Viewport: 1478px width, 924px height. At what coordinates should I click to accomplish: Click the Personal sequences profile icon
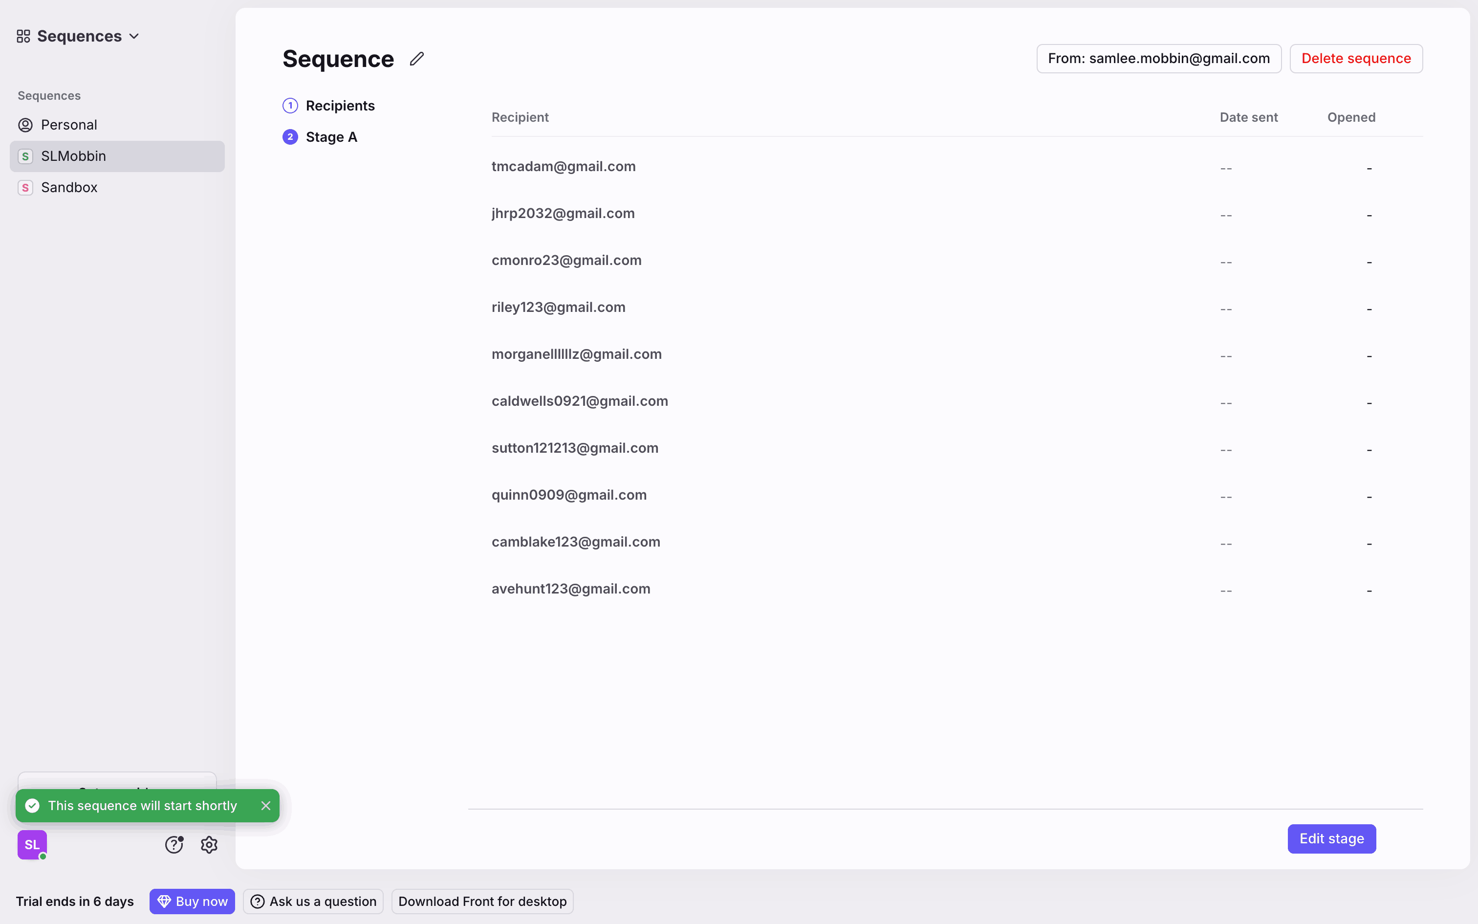[x=25, y=125]
